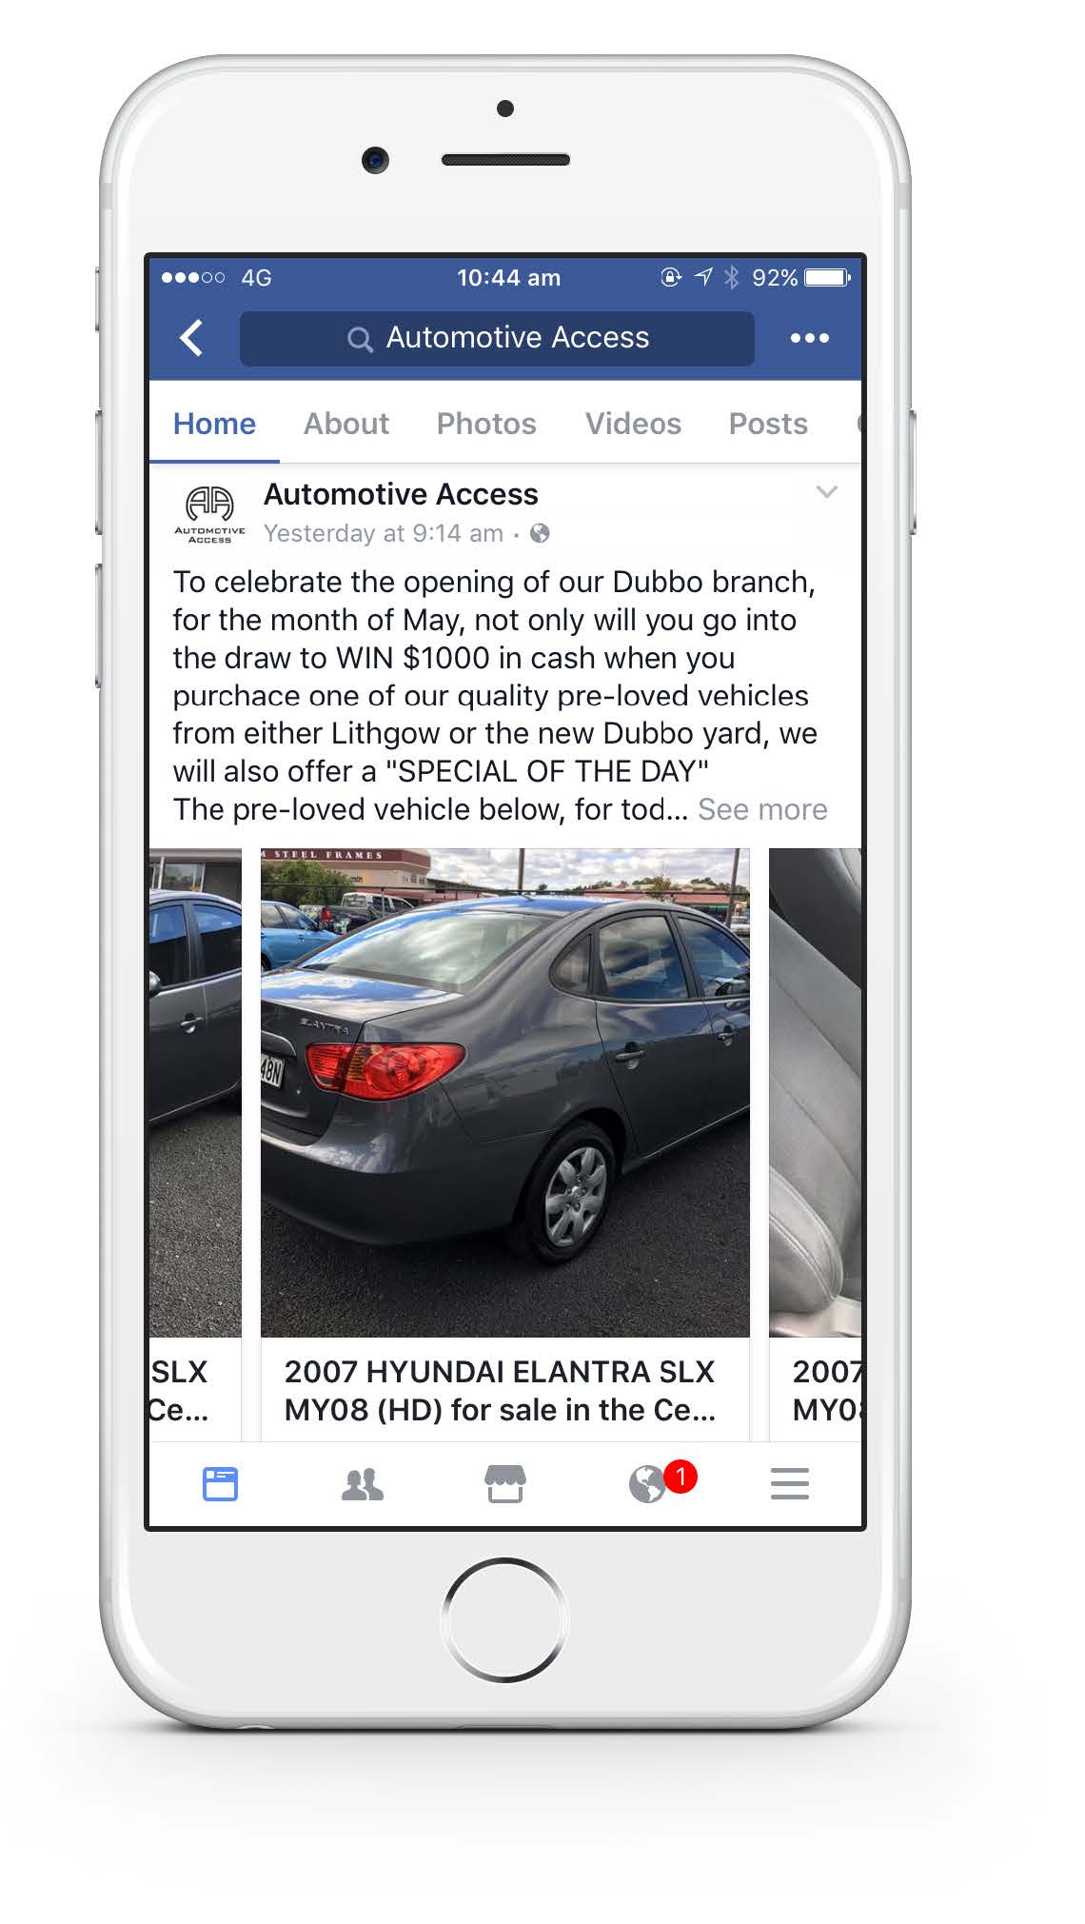The height and width of the screenshot is (1924, 1085).
Task: Expand post text with See more
Action: click(762, 809)
